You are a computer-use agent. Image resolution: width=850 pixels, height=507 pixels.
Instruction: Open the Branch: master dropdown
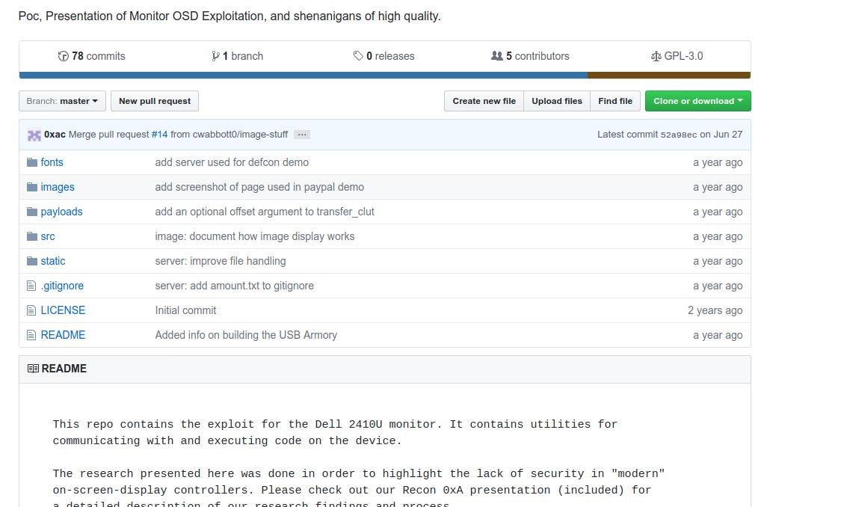tap(62, 101)
